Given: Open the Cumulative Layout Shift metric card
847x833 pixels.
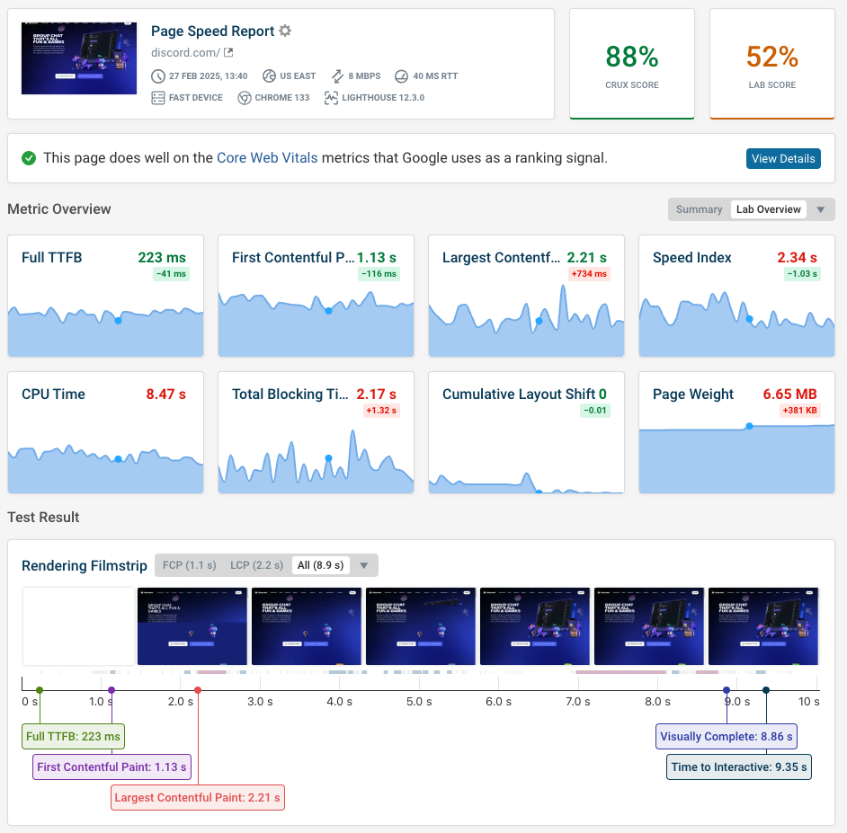Looking at the screenshot, I should pyautogui.click(x=526, y=432).
